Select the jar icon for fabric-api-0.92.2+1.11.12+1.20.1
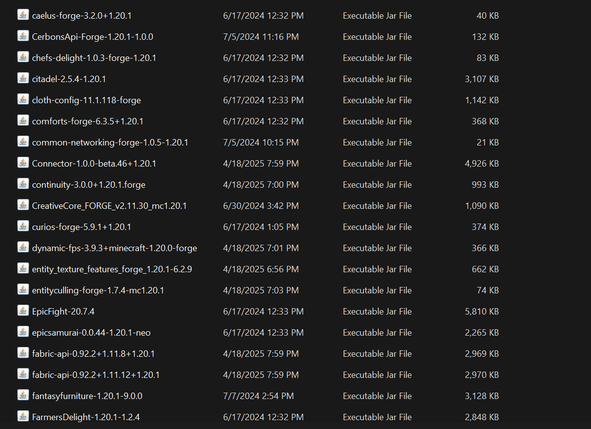 point(23,374)
